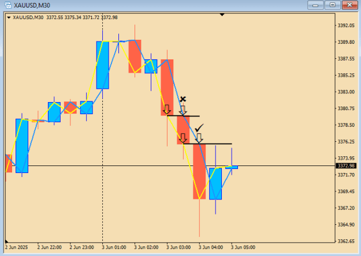Screen dimensions: 361x256
Task: Click price scale value 3387.55
Action: [x=346, y=59]
